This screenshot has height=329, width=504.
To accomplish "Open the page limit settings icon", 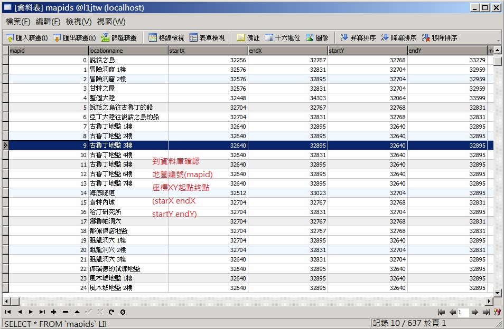I will 497,312.
